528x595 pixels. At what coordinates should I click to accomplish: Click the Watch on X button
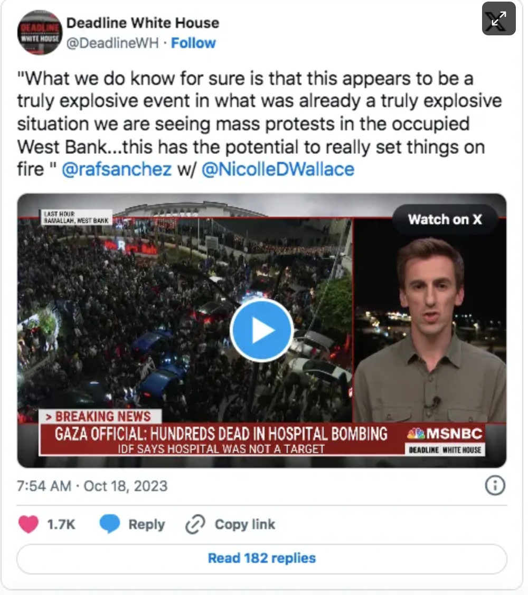445,219
